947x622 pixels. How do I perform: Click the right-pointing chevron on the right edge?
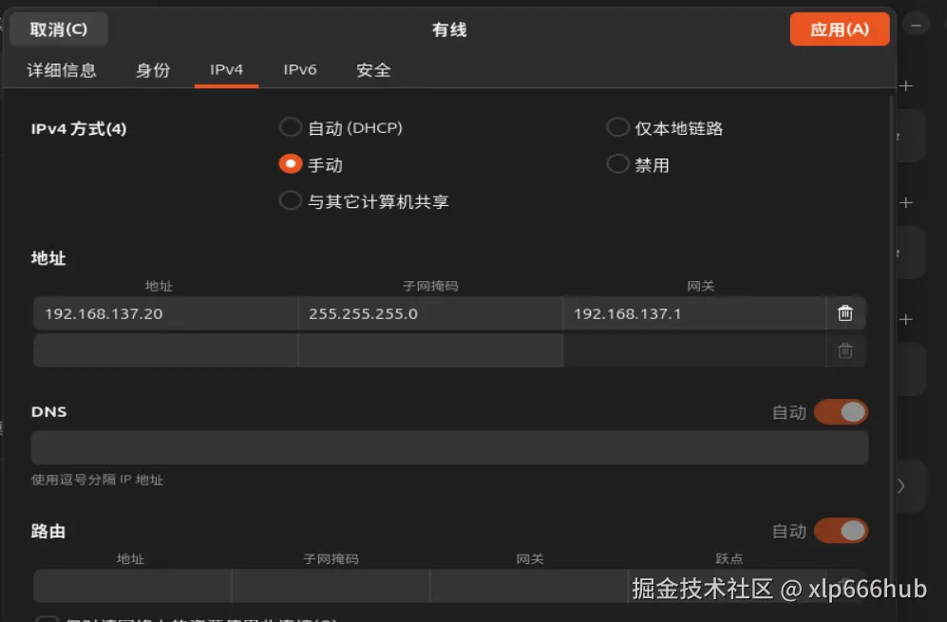899,485
